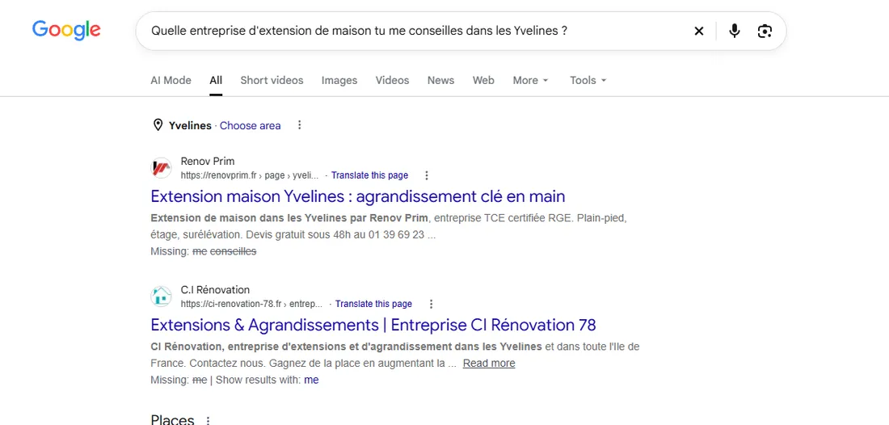Open the Images tab
This screenshot has width=889, height=425.
point(339,81)
